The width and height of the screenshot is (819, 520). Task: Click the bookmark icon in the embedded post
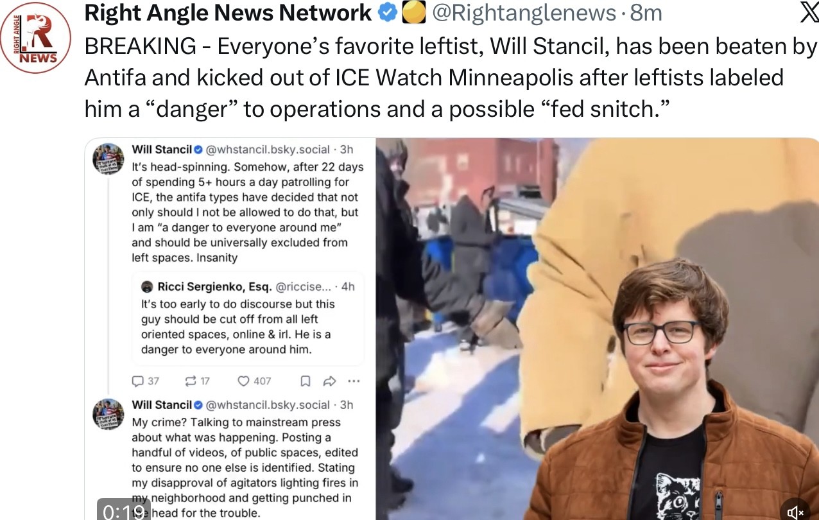tap(306, 381)
